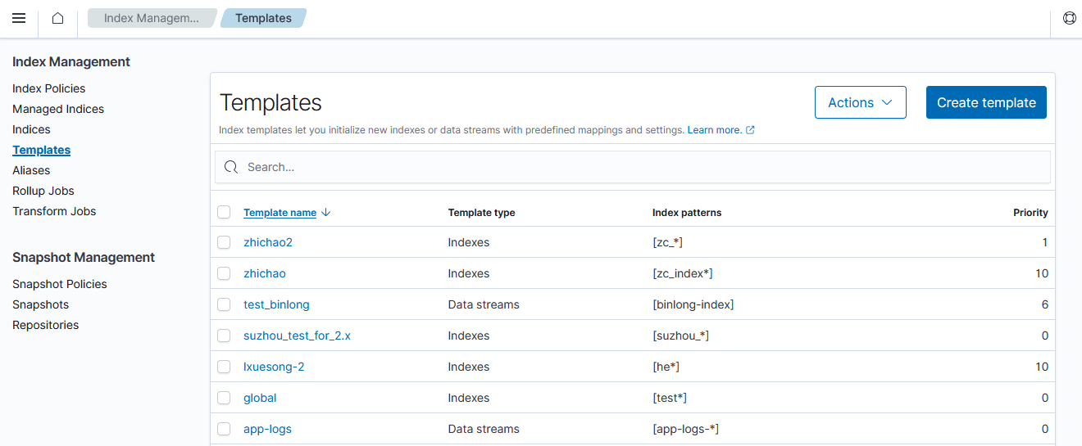
Task: Select all templates with the header checkbox
Action: pyautogui.click(x=224, y=212)
